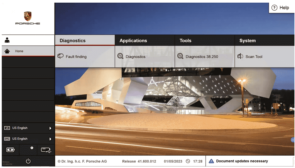Click the blue warning triangle icon
The image size is (295, 168).
[x=211, y=161]
